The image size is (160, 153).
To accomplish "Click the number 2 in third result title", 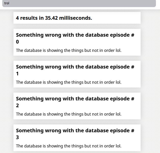I will click(x=18, y=105).
